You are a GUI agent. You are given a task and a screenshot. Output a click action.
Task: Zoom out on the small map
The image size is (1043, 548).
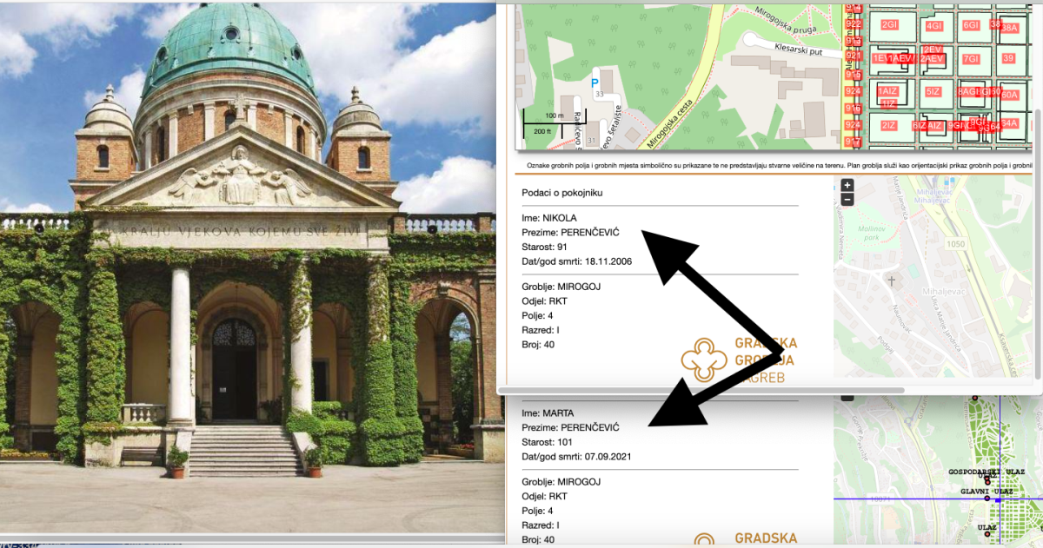[847, 199]
